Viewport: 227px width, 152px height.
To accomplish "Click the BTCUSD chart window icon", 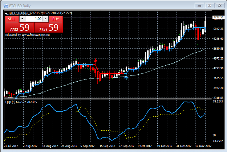I will (x=6, y=6).
